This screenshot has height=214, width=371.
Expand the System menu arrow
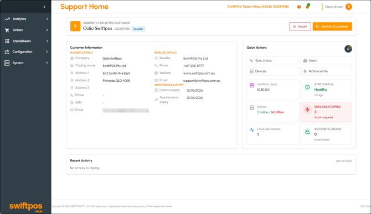[x=47, y=63]
